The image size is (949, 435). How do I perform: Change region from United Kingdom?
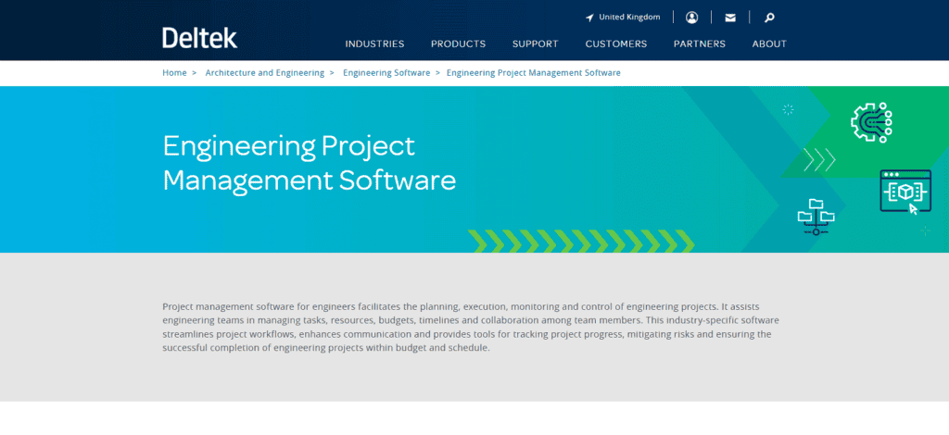coord(623,18)
